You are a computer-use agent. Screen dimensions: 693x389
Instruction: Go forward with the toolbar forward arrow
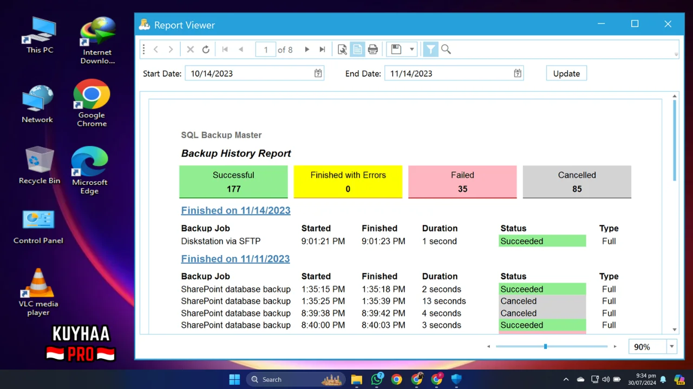(x=171, y=49)
